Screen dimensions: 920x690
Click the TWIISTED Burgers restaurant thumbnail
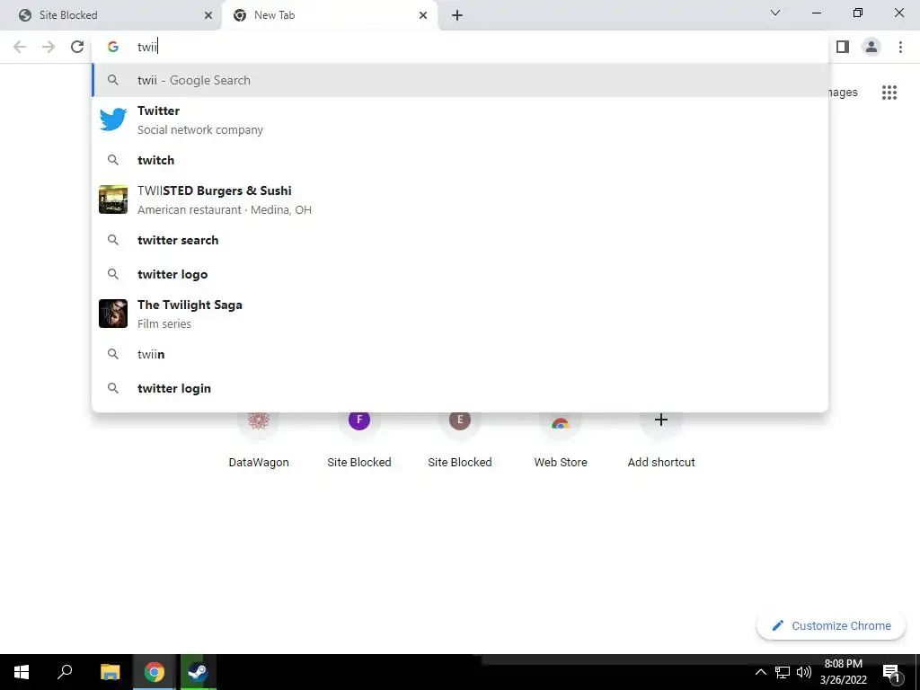coord(113,199)
